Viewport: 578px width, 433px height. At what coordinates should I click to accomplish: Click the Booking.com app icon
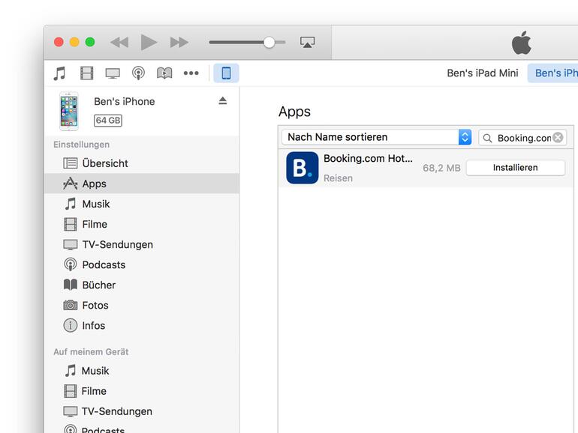[302, 168]
